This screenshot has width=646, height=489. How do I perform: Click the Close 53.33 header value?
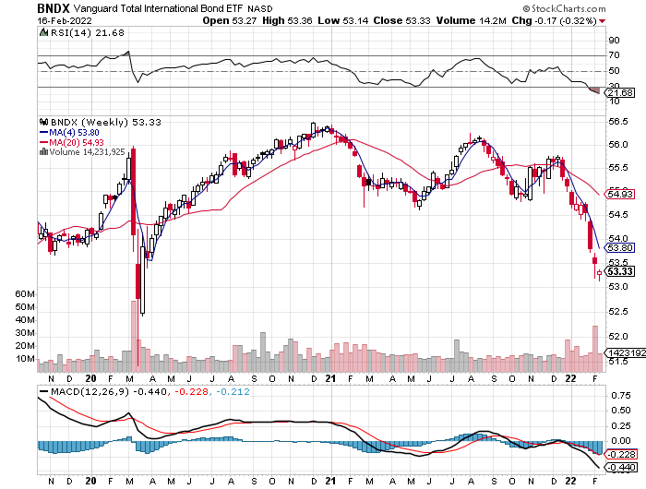click(401, 20)
